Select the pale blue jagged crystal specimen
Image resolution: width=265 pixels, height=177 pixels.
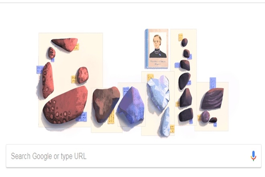158,93
